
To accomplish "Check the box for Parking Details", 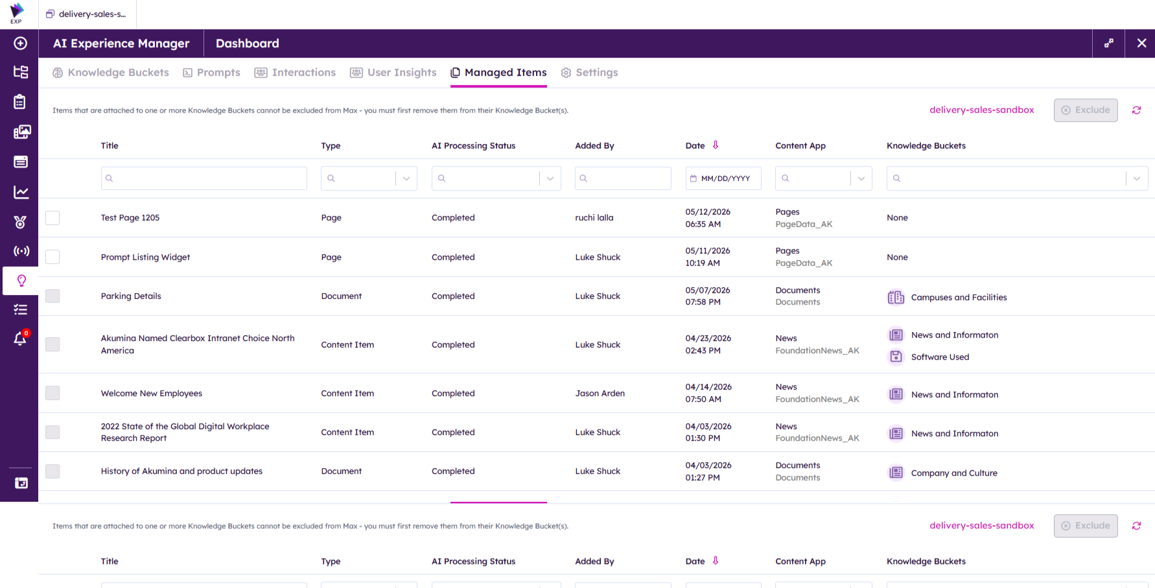I will [x=52, y=296].
